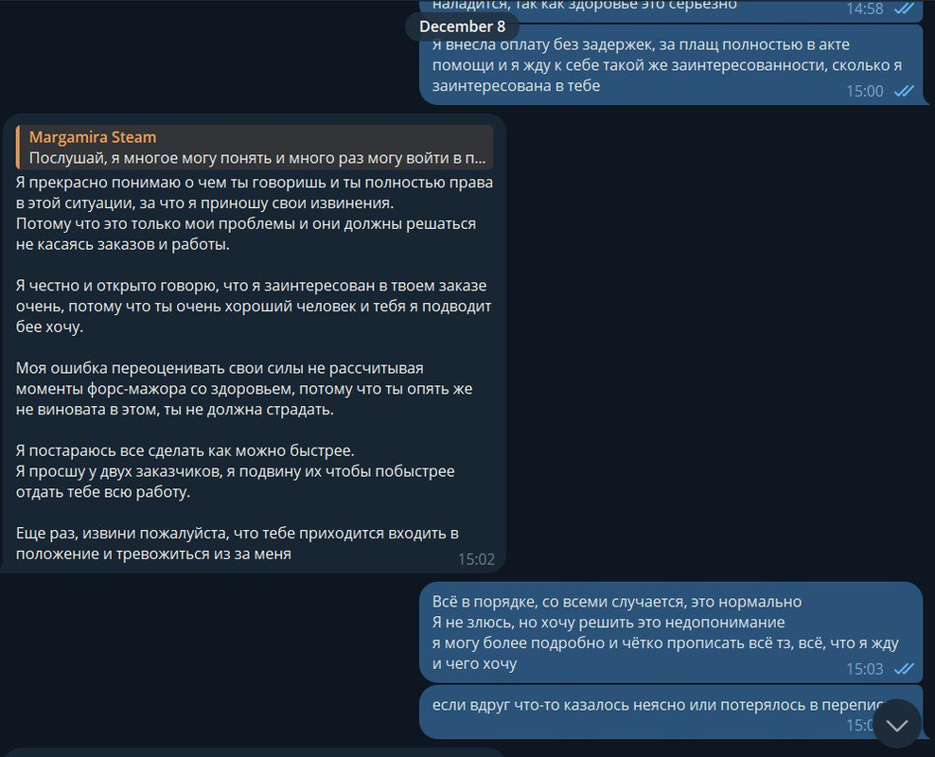935x757 pixels.
Task: Click the read checkmarks on the 14:58 message
Action: tap(904, 9)
